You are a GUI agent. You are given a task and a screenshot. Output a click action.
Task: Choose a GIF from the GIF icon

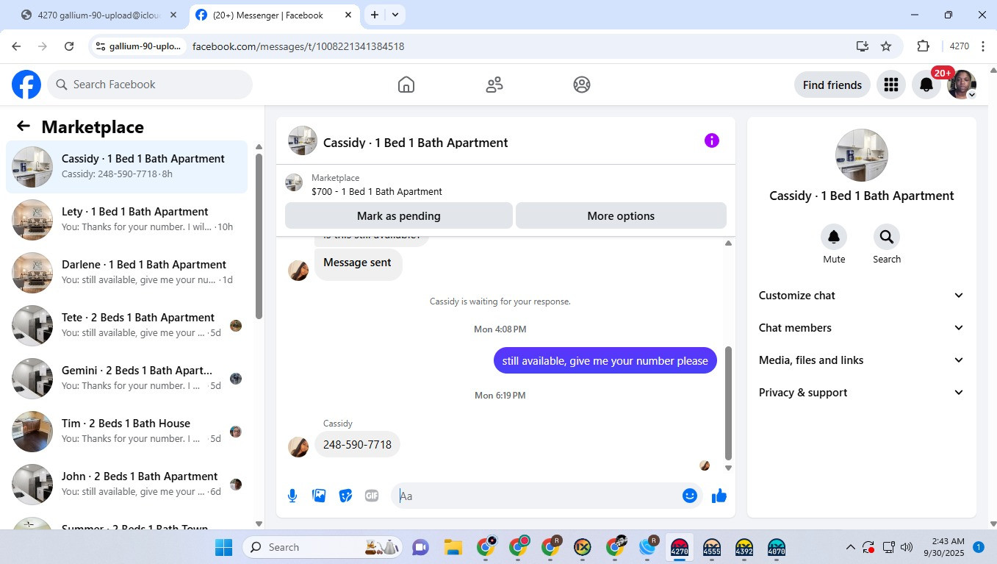tap(372, 496)
